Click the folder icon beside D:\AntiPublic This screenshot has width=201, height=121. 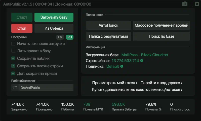[15, 88]
